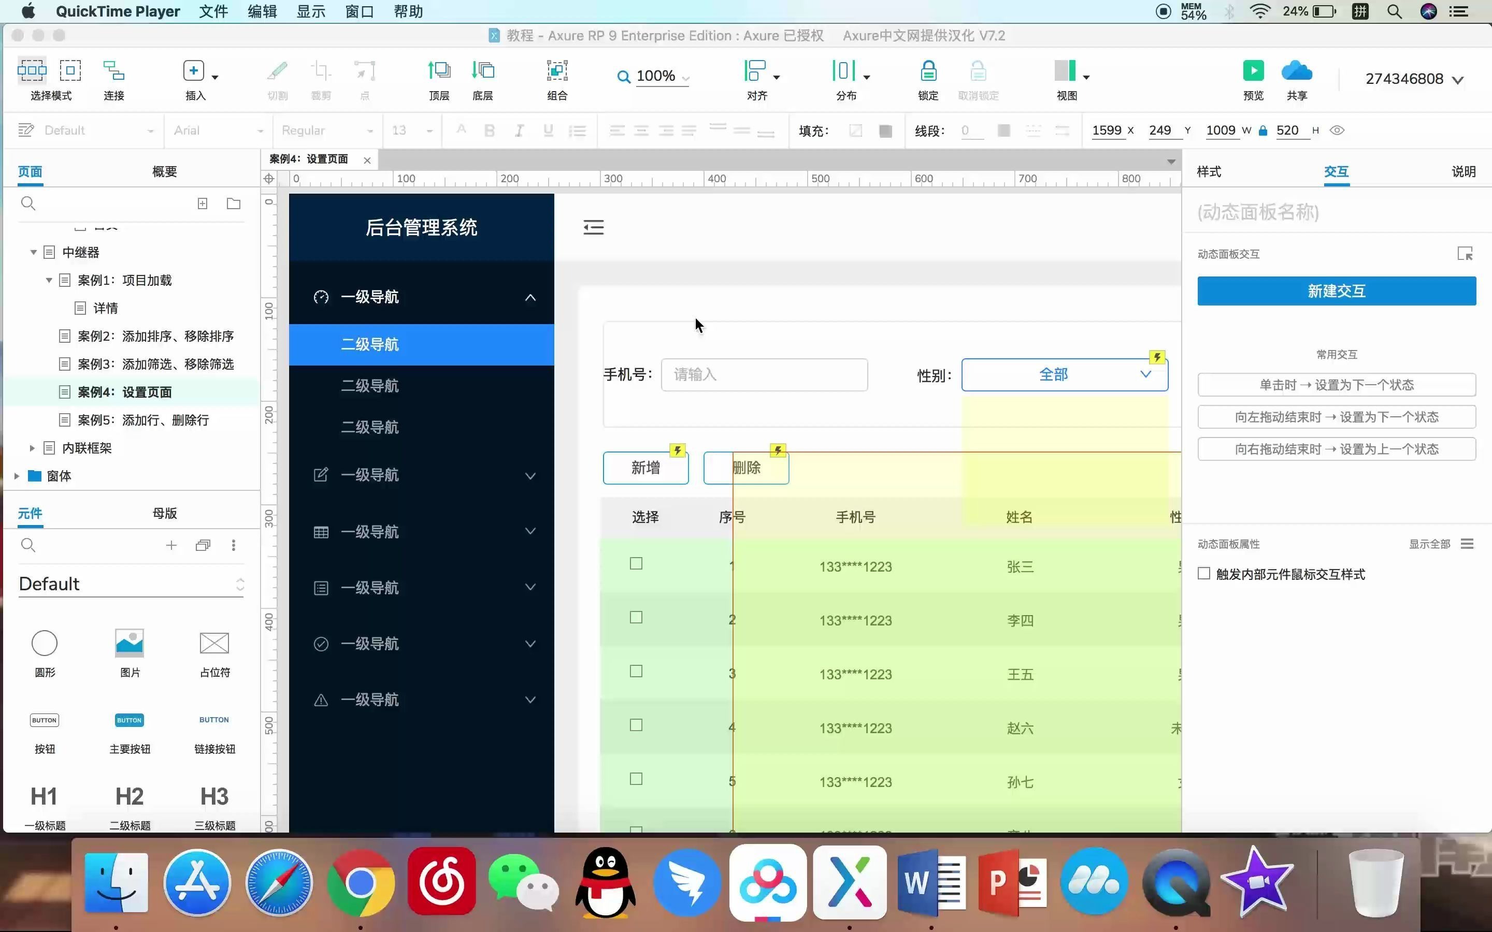Open the 文件 menu

pyautogui.click(x=213, y=11)
